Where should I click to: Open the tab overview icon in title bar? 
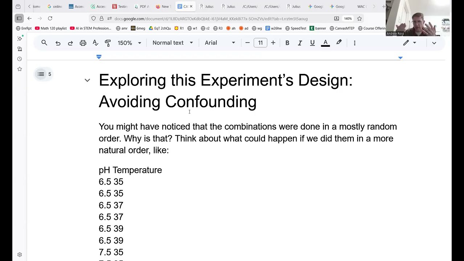(18, 7)
